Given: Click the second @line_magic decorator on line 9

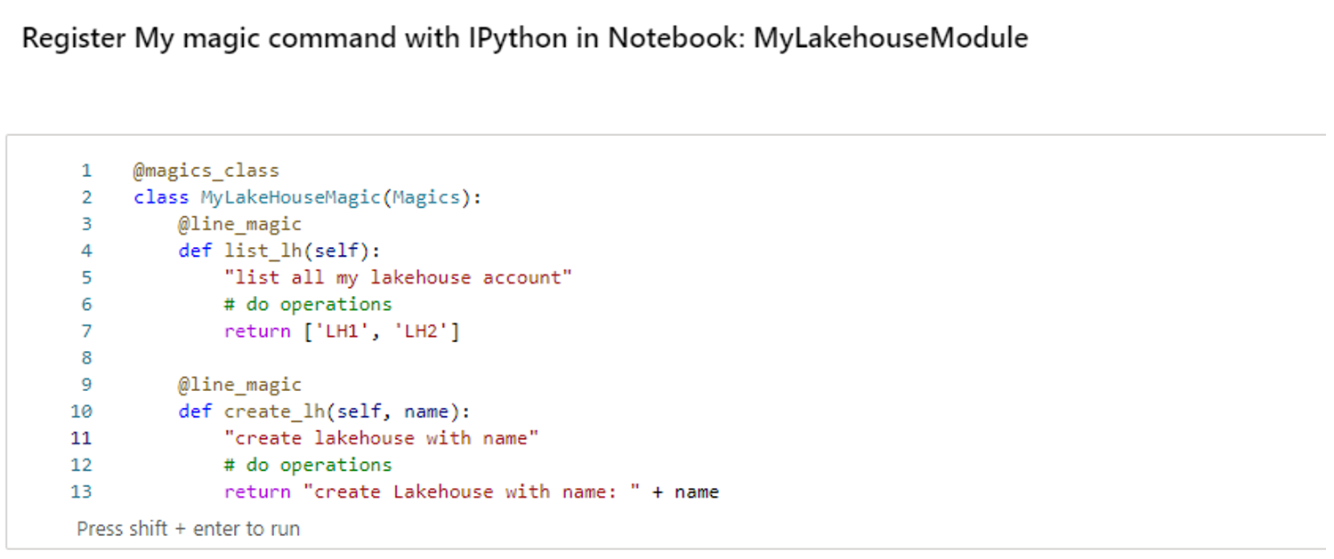Looking at the screenshot, I should [239, 385].
